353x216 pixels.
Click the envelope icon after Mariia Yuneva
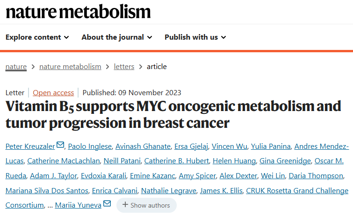(108, 204)
